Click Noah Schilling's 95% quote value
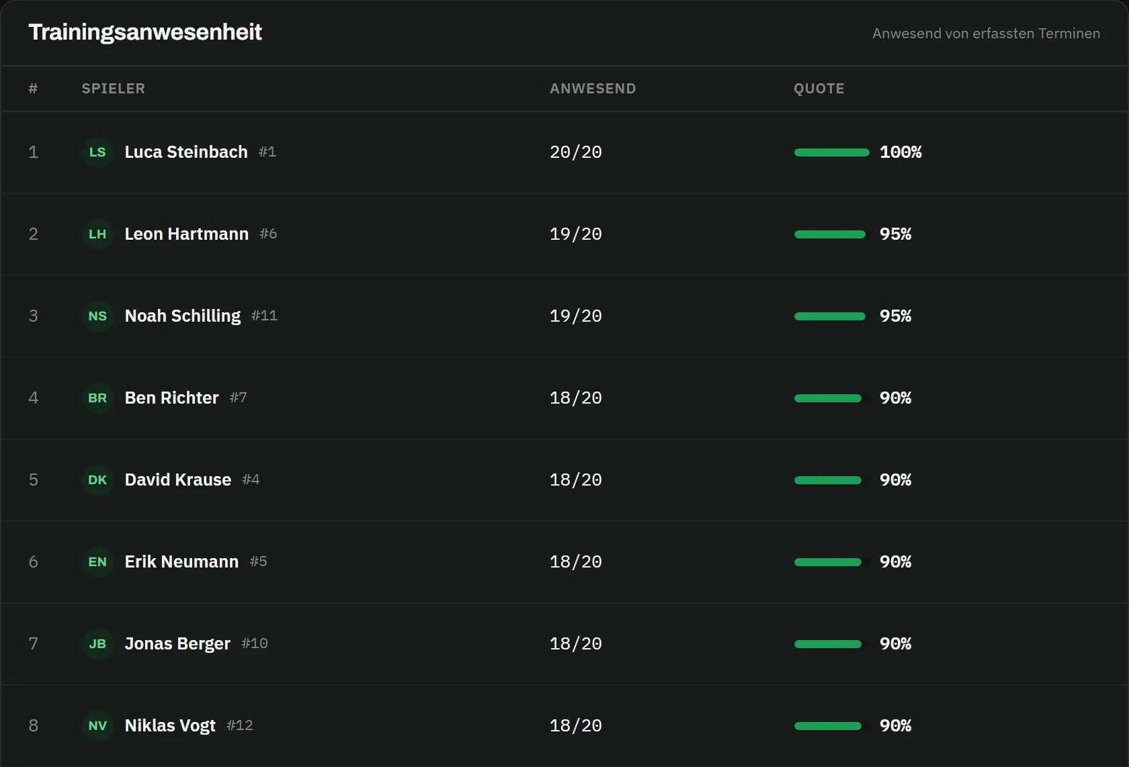The height and width of the screenshot is (767, 1129). pos(896,316)
